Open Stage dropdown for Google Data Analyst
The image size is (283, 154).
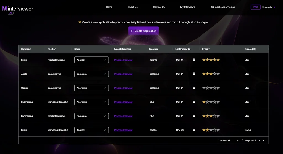91,88
